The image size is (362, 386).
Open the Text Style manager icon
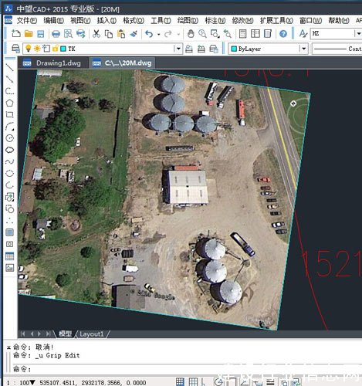[x=303, y=34]
